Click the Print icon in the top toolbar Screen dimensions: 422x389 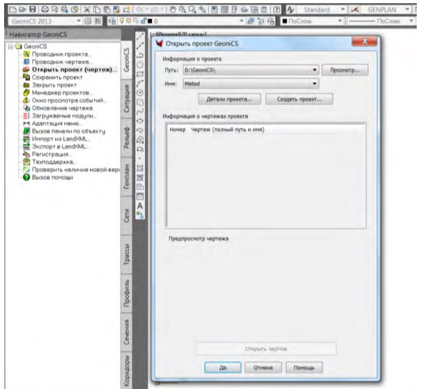(45, 10)
